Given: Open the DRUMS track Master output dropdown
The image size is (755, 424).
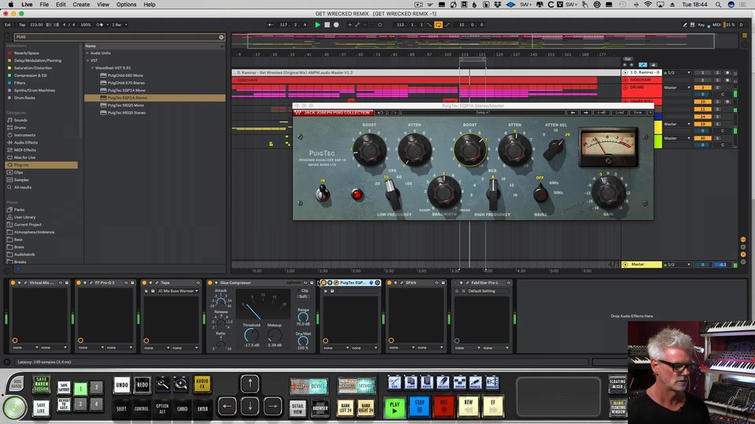Looking at the screenshot, I should tap(677, 87).
